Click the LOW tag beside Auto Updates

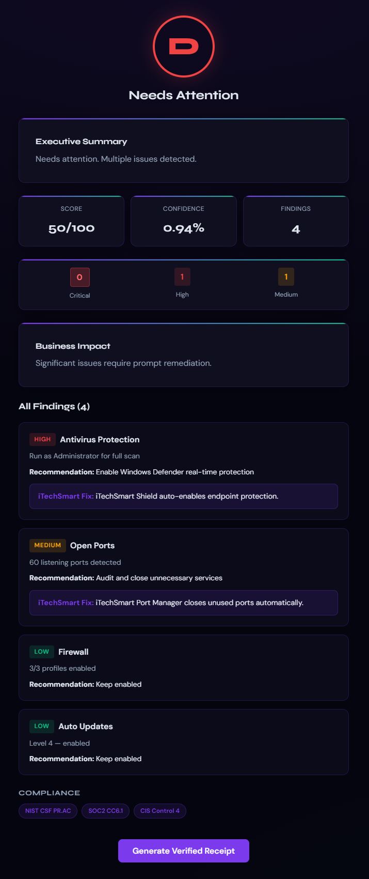pos(41,726)
